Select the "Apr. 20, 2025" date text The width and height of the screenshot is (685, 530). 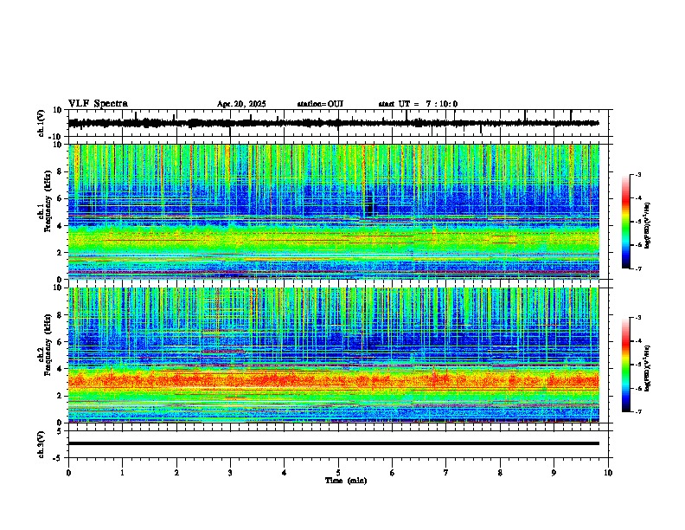[x=241, y=104]
